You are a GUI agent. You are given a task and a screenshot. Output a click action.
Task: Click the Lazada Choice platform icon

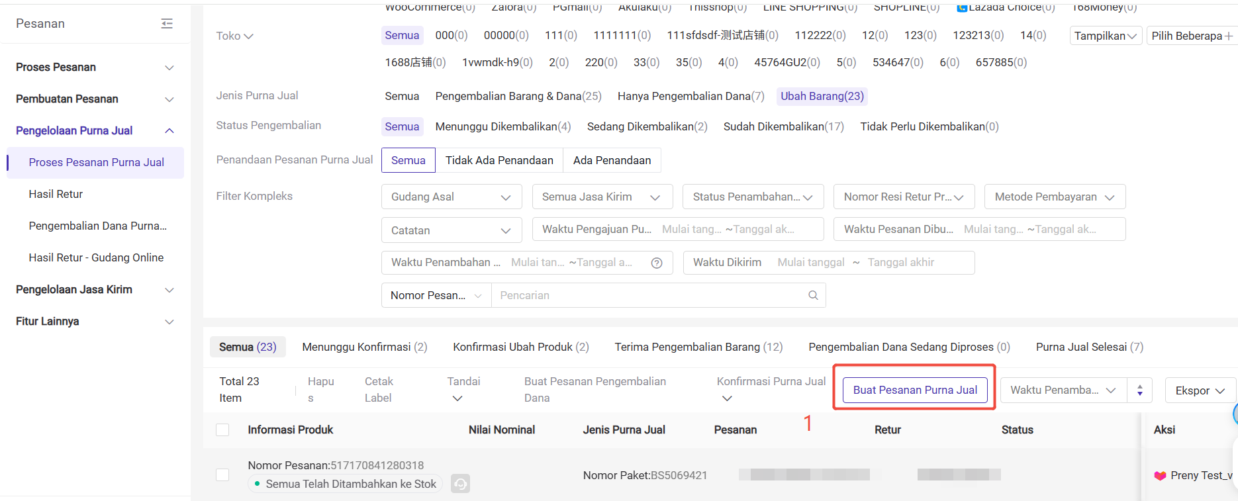[x=962, y=8]
